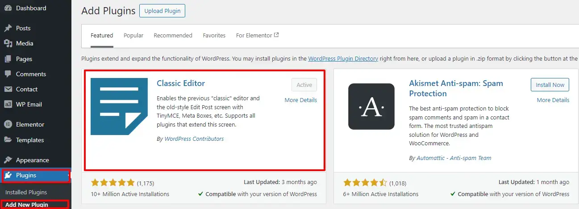Click the WP Email sidebar icon
The image size is (579, 209).
click(8, 104)
